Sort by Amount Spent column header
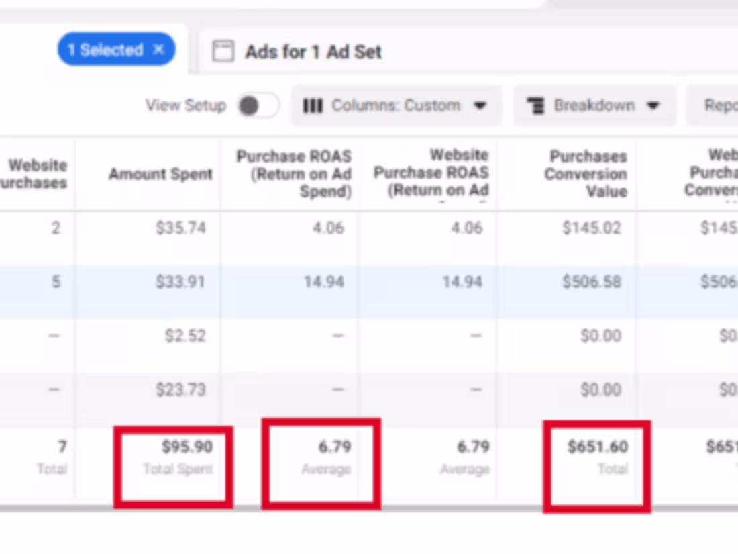 click(160, 174)
